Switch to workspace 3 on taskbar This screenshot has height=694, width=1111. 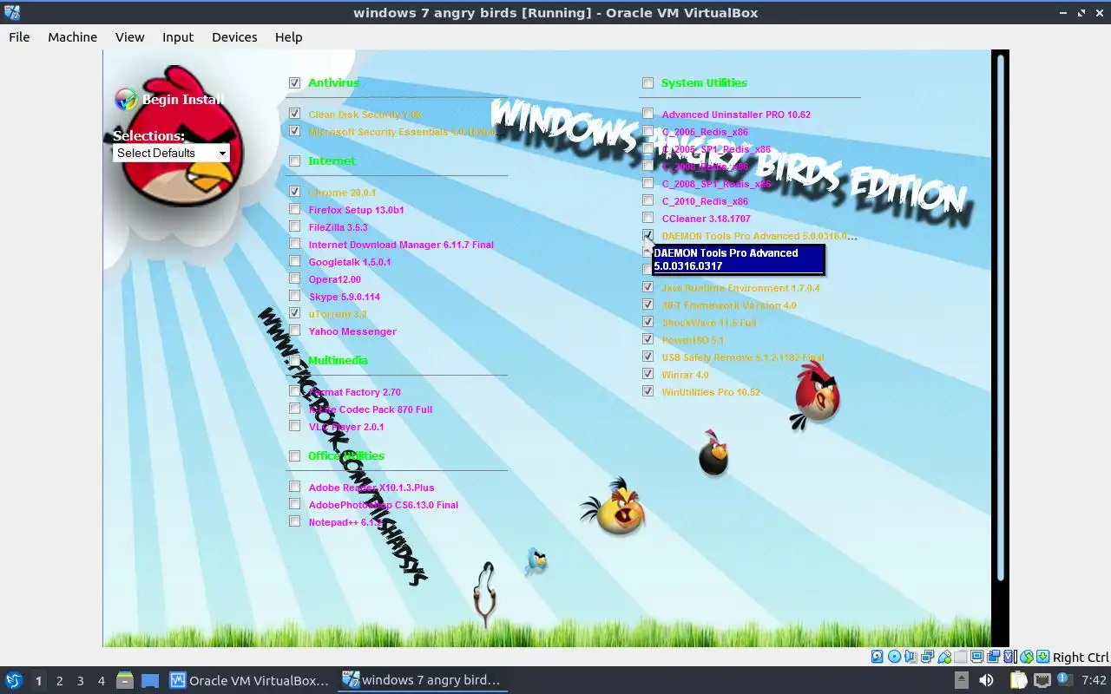coord(80,681)
